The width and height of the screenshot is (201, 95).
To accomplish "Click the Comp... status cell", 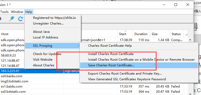I will point(177,40).
